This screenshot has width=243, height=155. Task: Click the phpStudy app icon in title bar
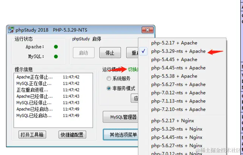(x=11, y=29)
